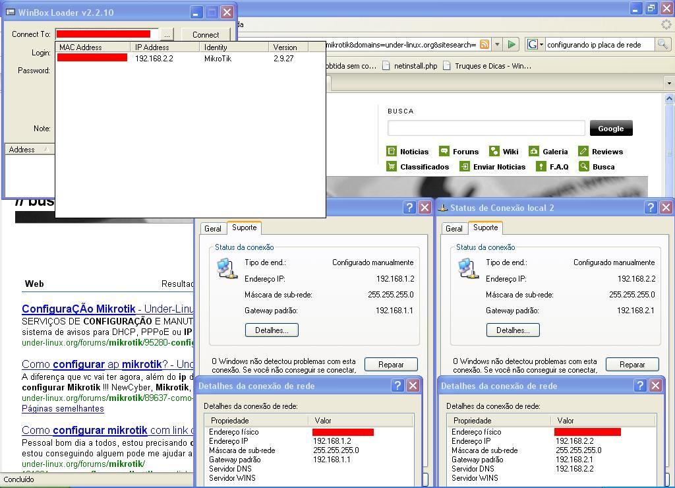Click help '?' in left Detalhes da conexão dialog
This screenshot has height=488, width=675.
pos(397,385)
